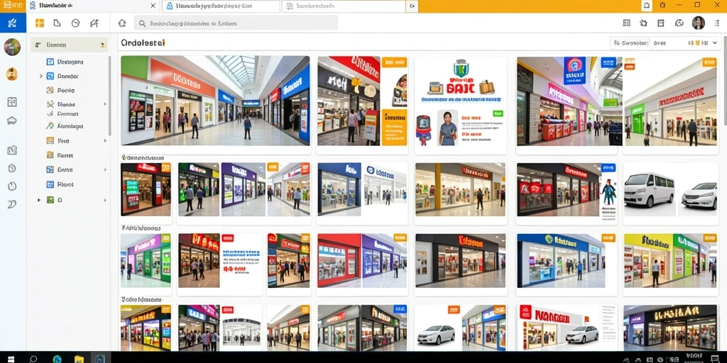This screenshot has height=363, width=727.
Task: Open the white sedan thumbnail beside the van
Action: click(x=699, y=196)
